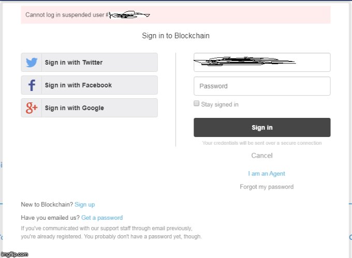
Task: Focus the scribbled-out email field
Action: [x=262, y=63]
